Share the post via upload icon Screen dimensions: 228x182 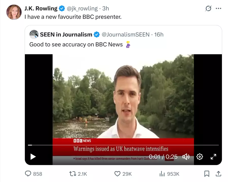[x=218, y=174]
